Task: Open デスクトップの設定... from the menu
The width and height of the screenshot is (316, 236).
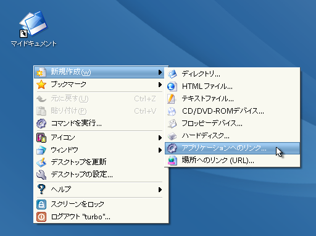Action: (x=99, y=174)
